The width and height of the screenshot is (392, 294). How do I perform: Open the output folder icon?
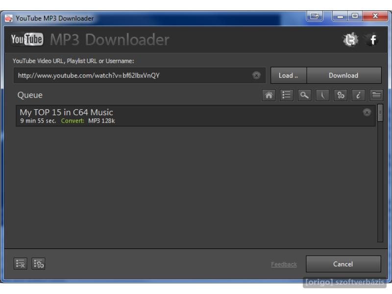pos(376,95)
